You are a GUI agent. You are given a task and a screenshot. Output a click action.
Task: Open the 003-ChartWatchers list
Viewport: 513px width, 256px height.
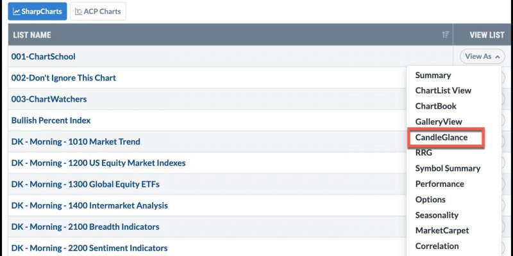(49, 99)
